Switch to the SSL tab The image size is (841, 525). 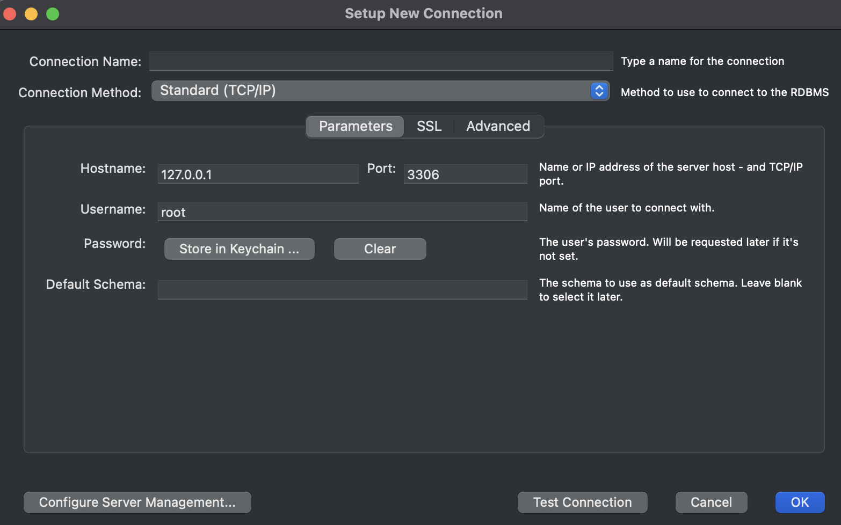429,126
